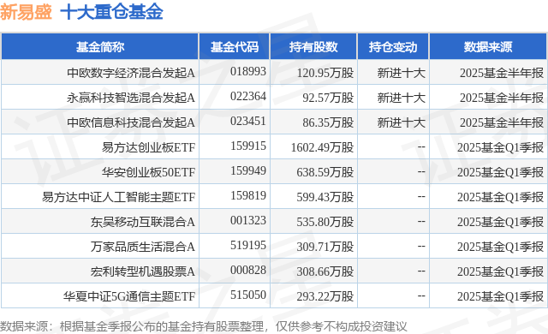Click the 基金代码 column header
This screenshot has height=334, width=548.
(234, 47)
